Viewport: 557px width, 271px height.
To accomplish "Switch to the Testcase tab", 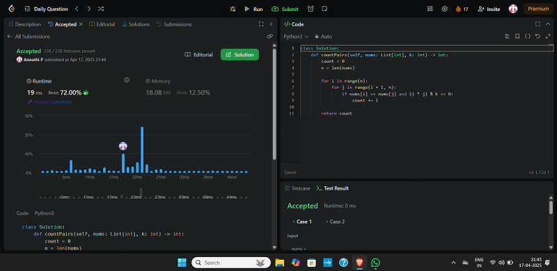I will [x=298, y=188].
